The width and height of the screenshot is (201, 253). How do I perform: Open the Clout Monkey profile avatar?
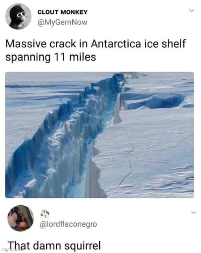coord(18,16)
